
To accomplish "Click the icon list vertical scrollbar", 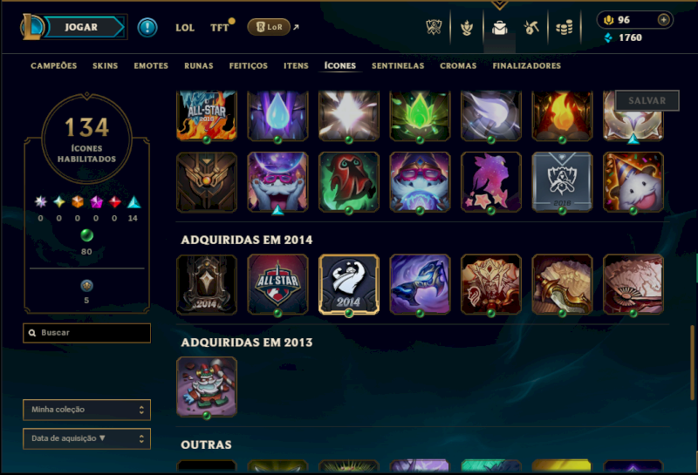I will [x=692, y=363].
